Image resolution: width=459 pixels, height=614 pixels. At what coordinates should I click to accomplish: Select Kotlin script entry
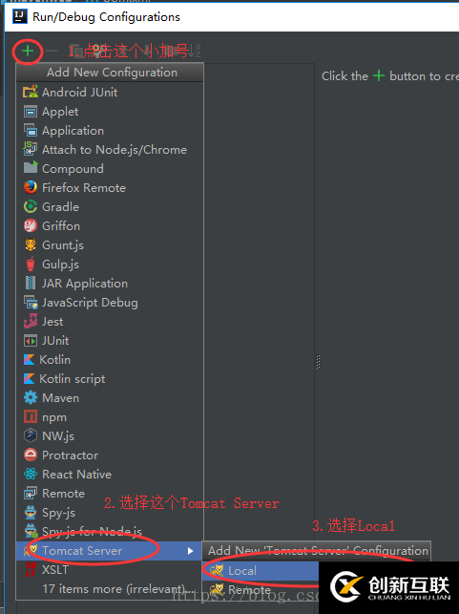[x=110, y=379]
